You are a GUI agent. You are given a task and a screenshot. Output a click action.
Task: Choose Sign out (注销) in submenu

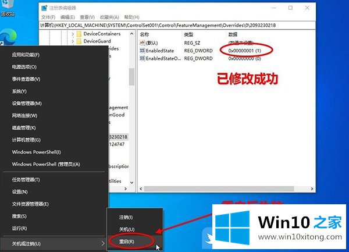[135, 217]
